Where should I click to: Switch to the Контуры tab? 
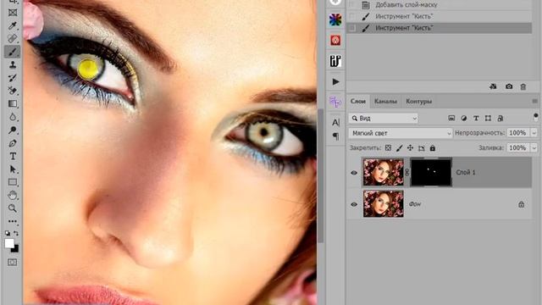pos(418,102)
